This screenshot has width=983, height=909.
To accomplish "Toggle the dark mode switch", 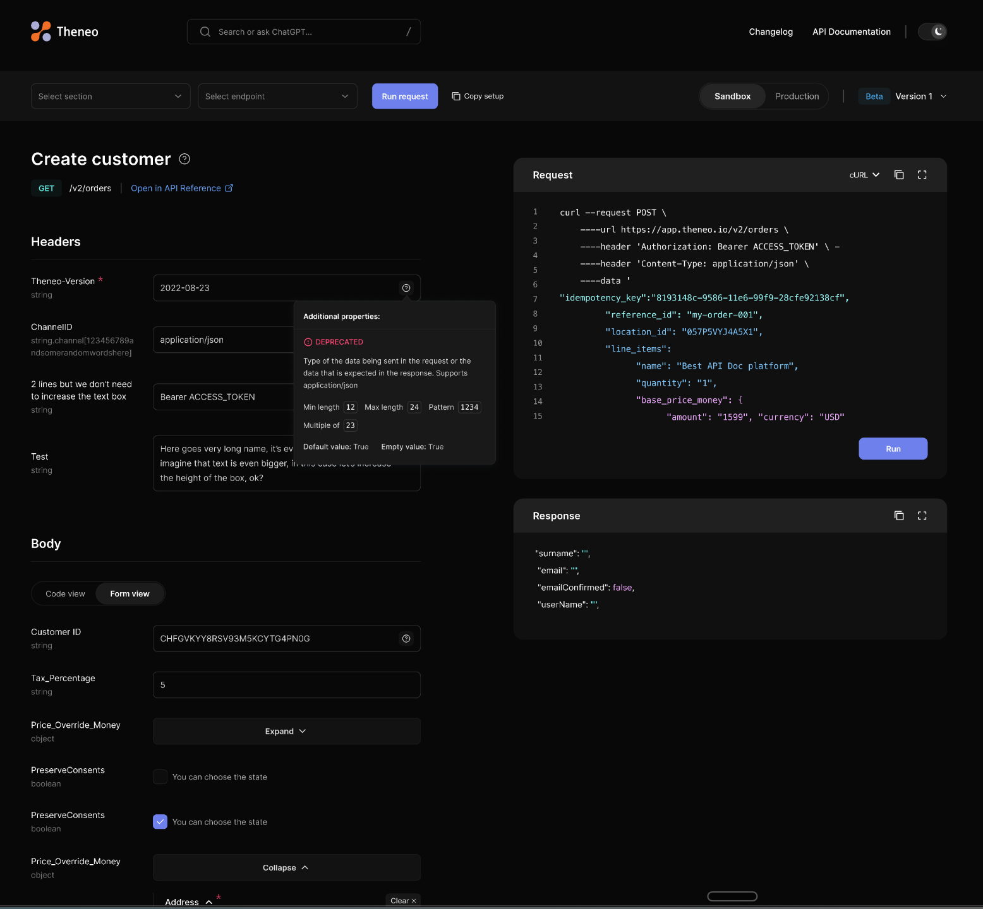I will tap(932, 32).
